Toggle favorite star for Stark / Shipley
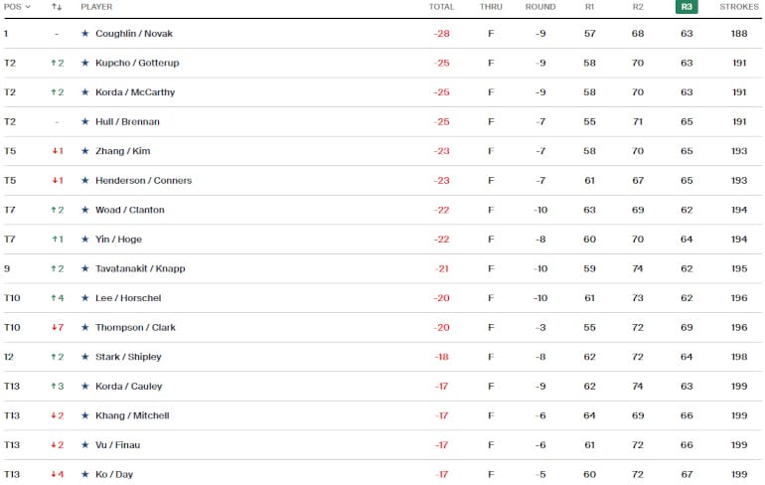The width and height of the screenshot is (765, 485). coord(85,357)
